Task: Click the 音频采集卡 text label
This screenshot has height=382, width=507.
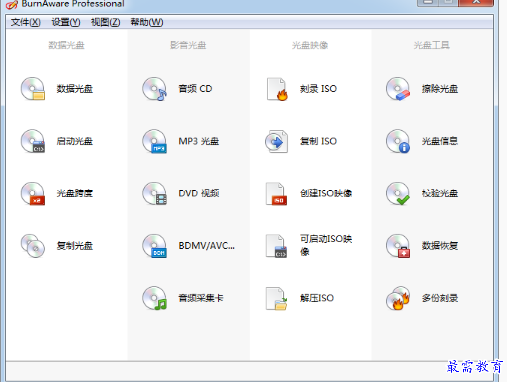Action: (201, 298)
